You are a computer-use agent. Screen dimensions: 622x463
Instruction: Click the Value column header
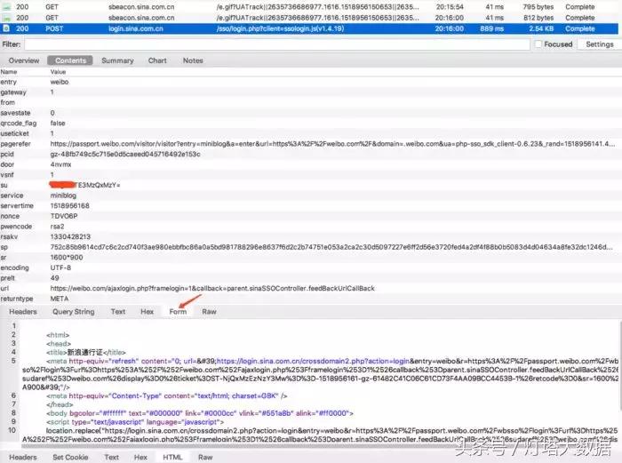point(58,72)
